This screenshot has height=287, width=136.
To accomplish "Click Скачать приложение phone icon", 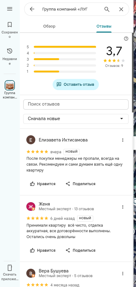I will (10, 268).
